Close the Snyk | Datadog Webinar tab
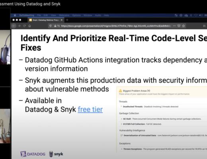207x159 pixels. pyautogui.click(x=62, y=20)
